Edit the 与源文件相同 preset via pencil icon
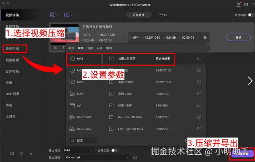This screenshot has height=162, width=255. pos(199,58)
